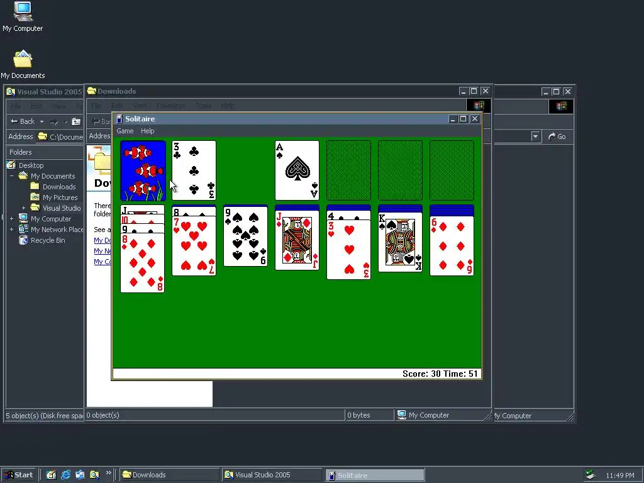Select Recycle Bin in Folders tree
Screen dimensions: 644x483
48,240
